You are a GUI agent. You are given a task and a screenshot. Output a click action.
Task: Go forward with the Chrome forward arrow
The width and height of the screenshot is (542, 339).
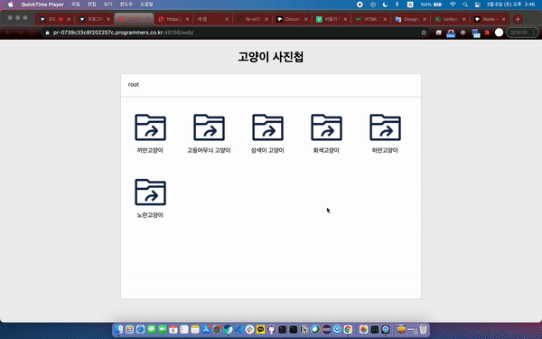point(21,33)
